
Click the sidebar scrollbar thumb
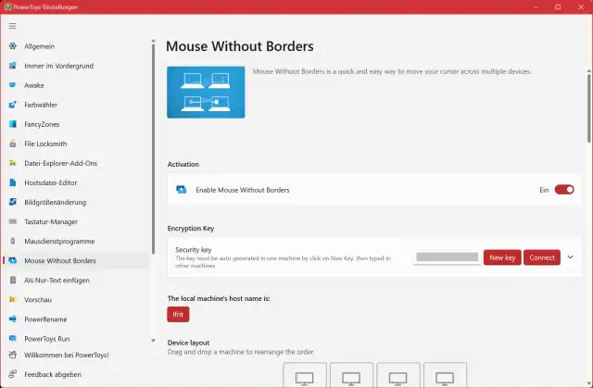153,149
